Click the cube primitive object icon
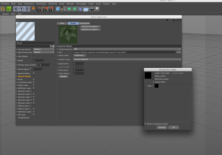222x155 pixels. click(58, 9)
